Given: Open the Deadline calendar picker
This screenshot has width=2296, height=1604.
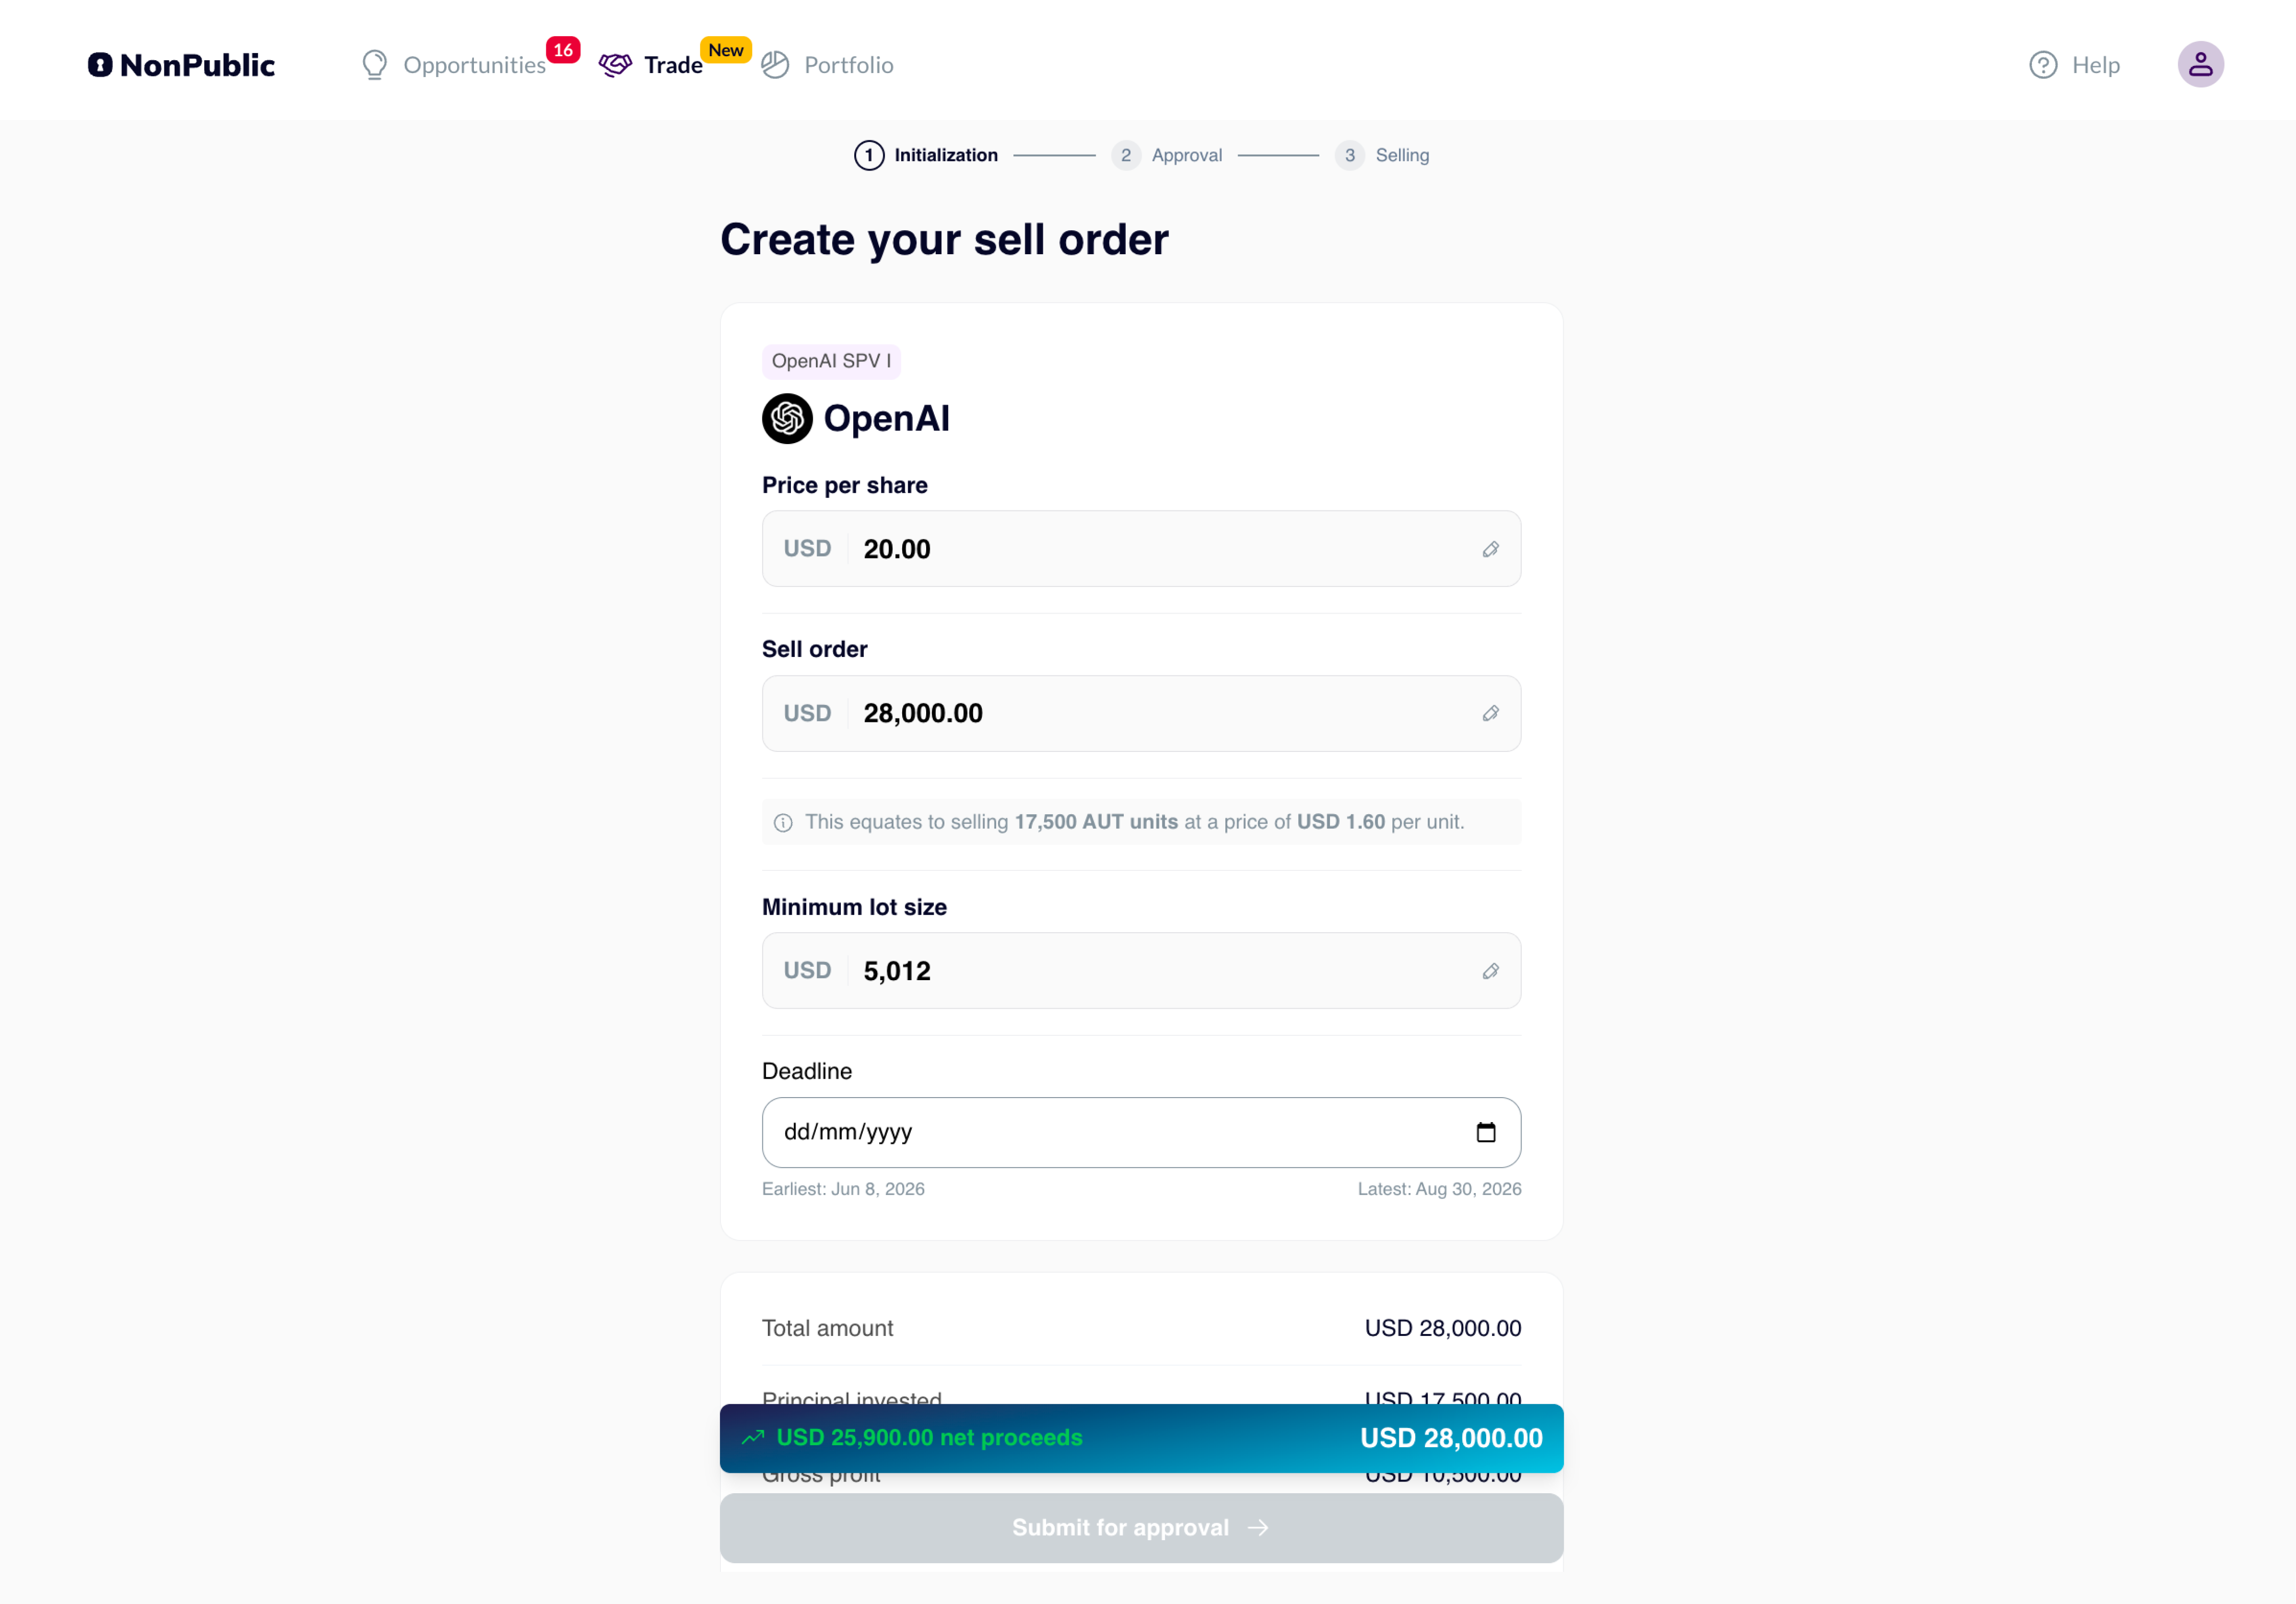Looking at the screenshot, I should coord(1486,1132).
